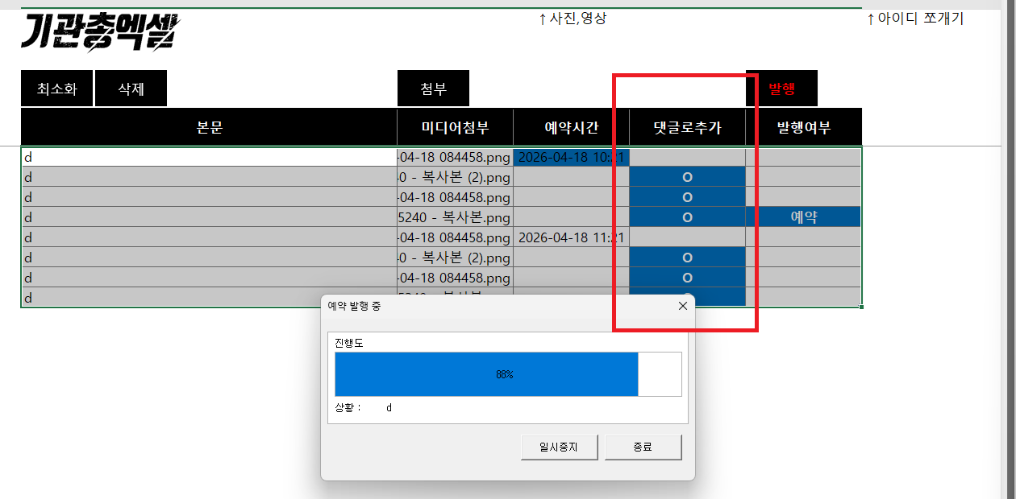Click the 기관총엑셀 logo
1016x499 pixels.
tap(101, 32)
